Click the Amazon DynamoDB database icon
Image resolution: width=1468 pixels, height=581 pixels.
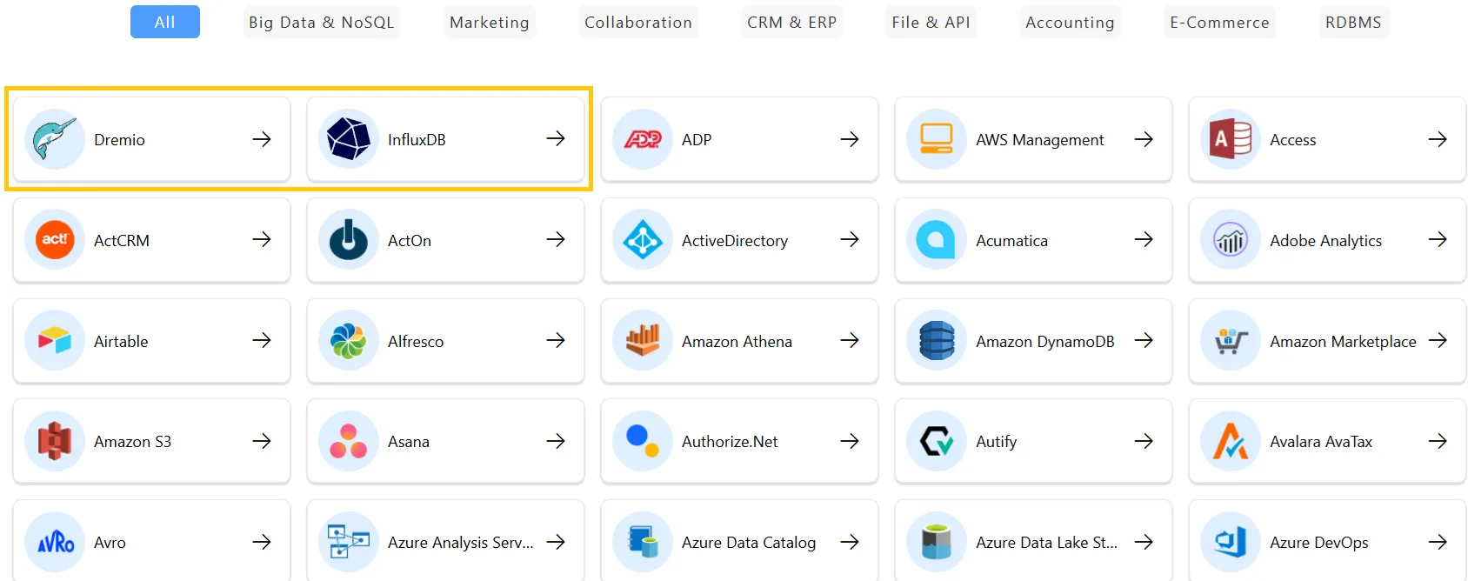click(x=937, y=341)
